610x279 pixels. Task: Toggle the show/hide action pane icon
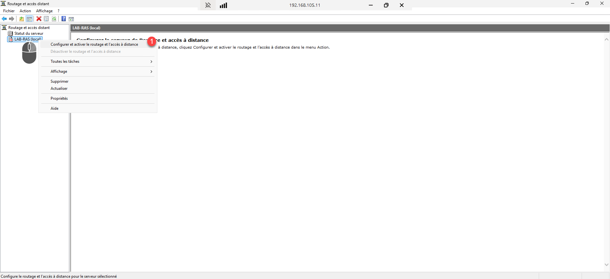(71, 19)
